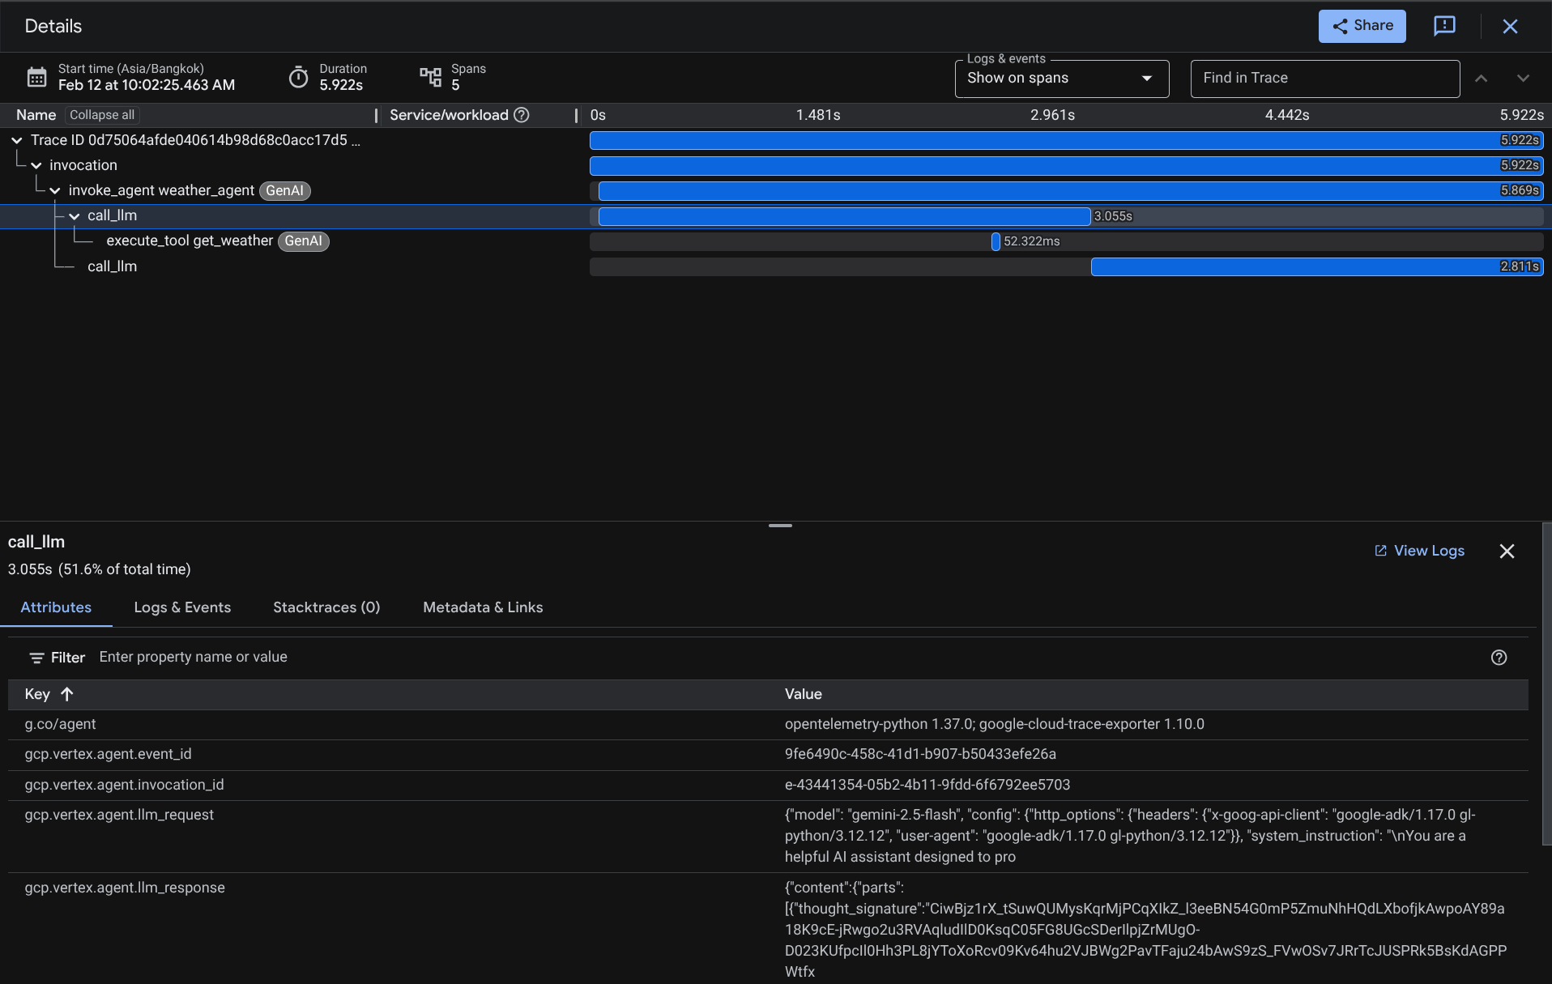Collapse invoke_agent weather_agent span

coord(55,191)
